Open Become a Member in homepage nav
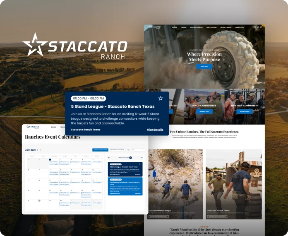 tap(226, 27)
